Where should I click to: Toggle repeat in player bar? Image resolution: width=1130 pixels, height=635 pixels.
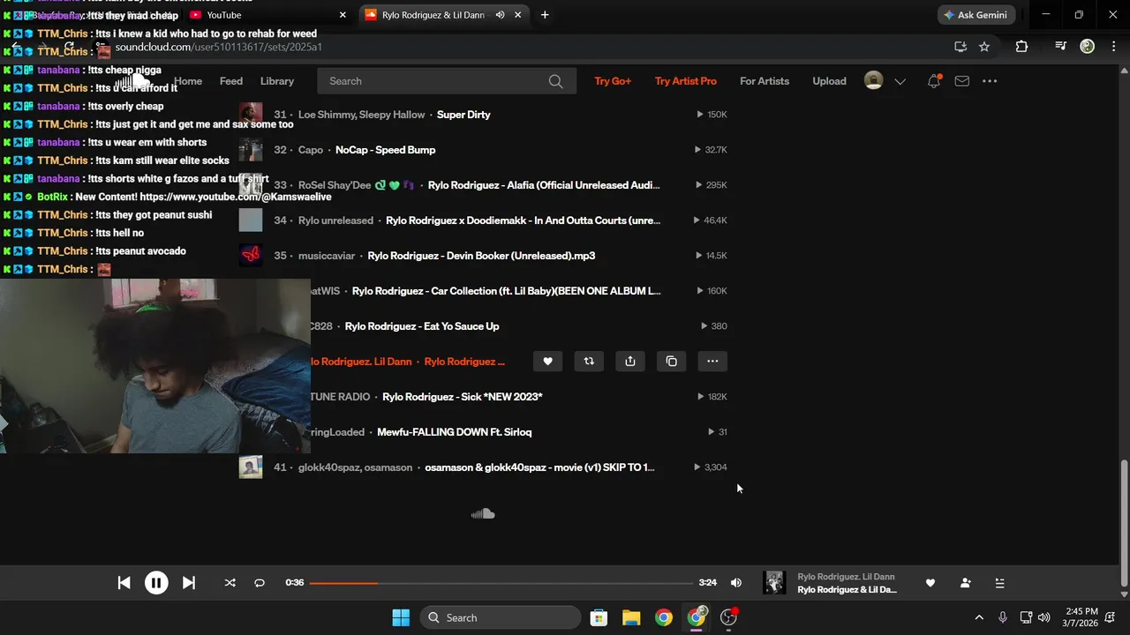[x=260, y=583]
